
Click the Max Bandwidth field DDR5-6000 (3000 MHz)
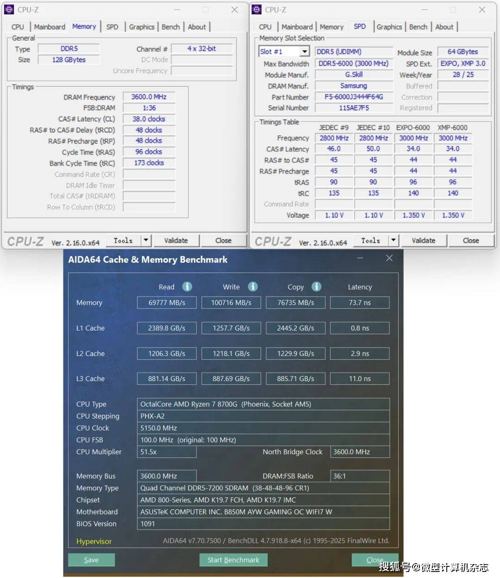(354, 64)
